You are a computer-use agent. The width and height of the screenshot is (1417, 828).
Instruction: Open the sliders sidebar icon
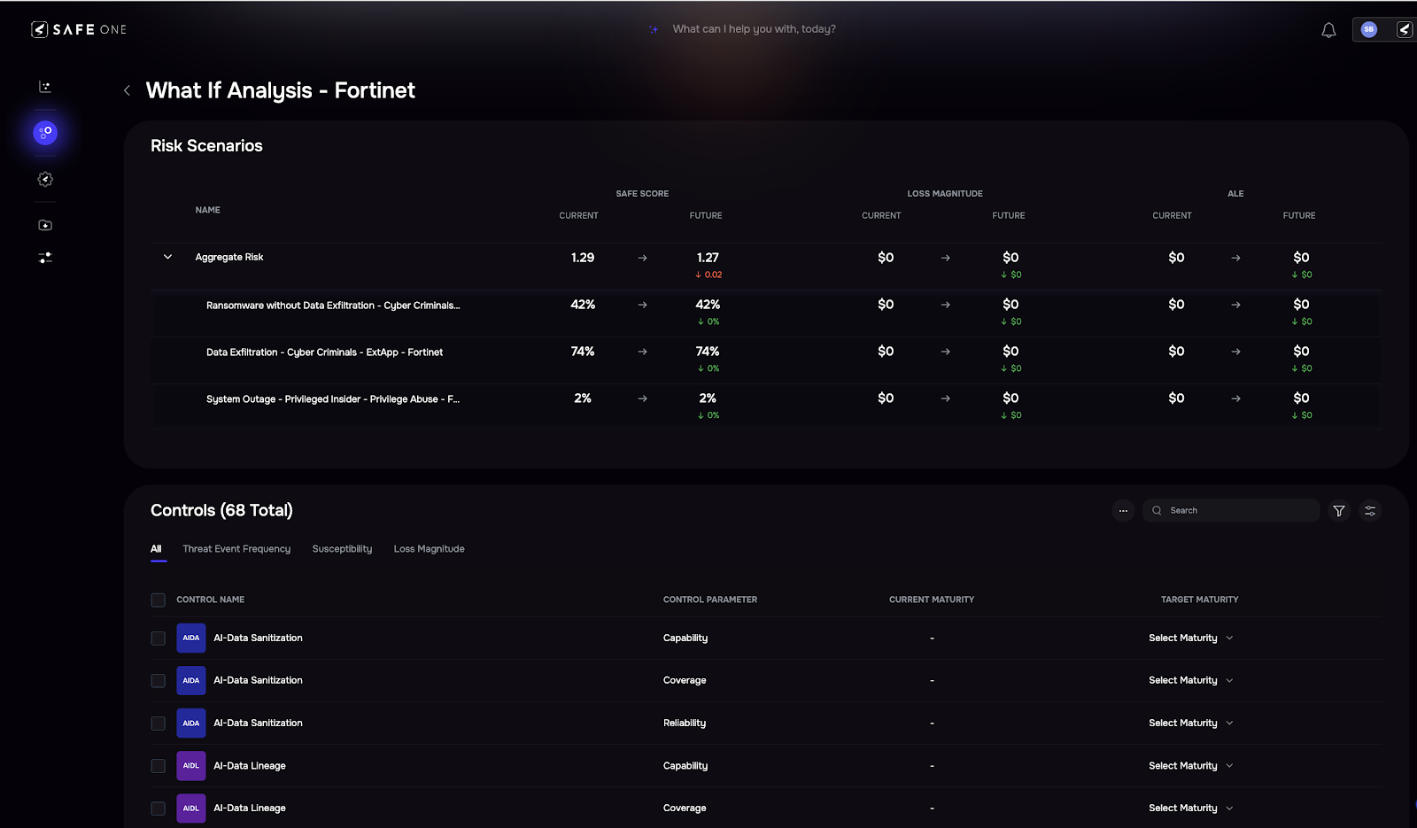(45, 258)
